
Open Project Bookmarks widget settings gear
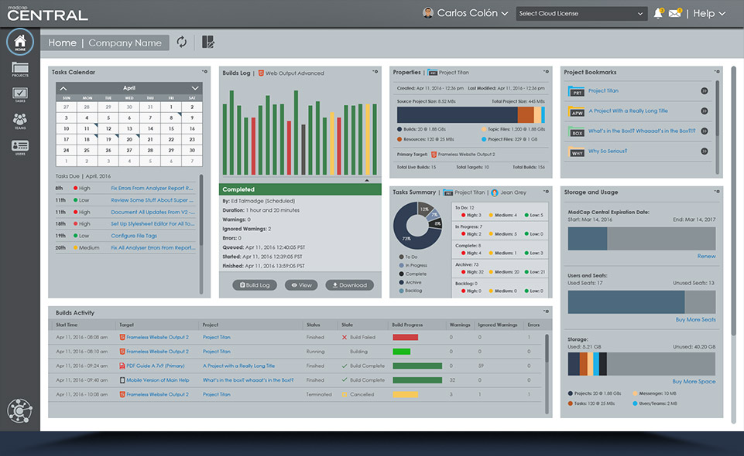[x=717, y=72]
